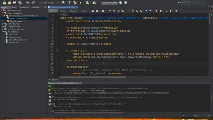The height and width of the screenshot is (120, 213).
Task: Open the maven.apache.org/POM/4.0.0 link
Action: click(x=112, y=18)
